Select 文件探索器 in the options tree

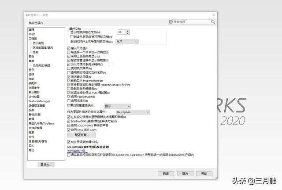[x=35, y=128]
